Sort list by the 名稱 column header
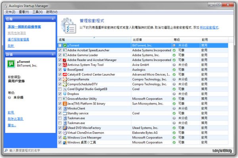 click(94, 40)
